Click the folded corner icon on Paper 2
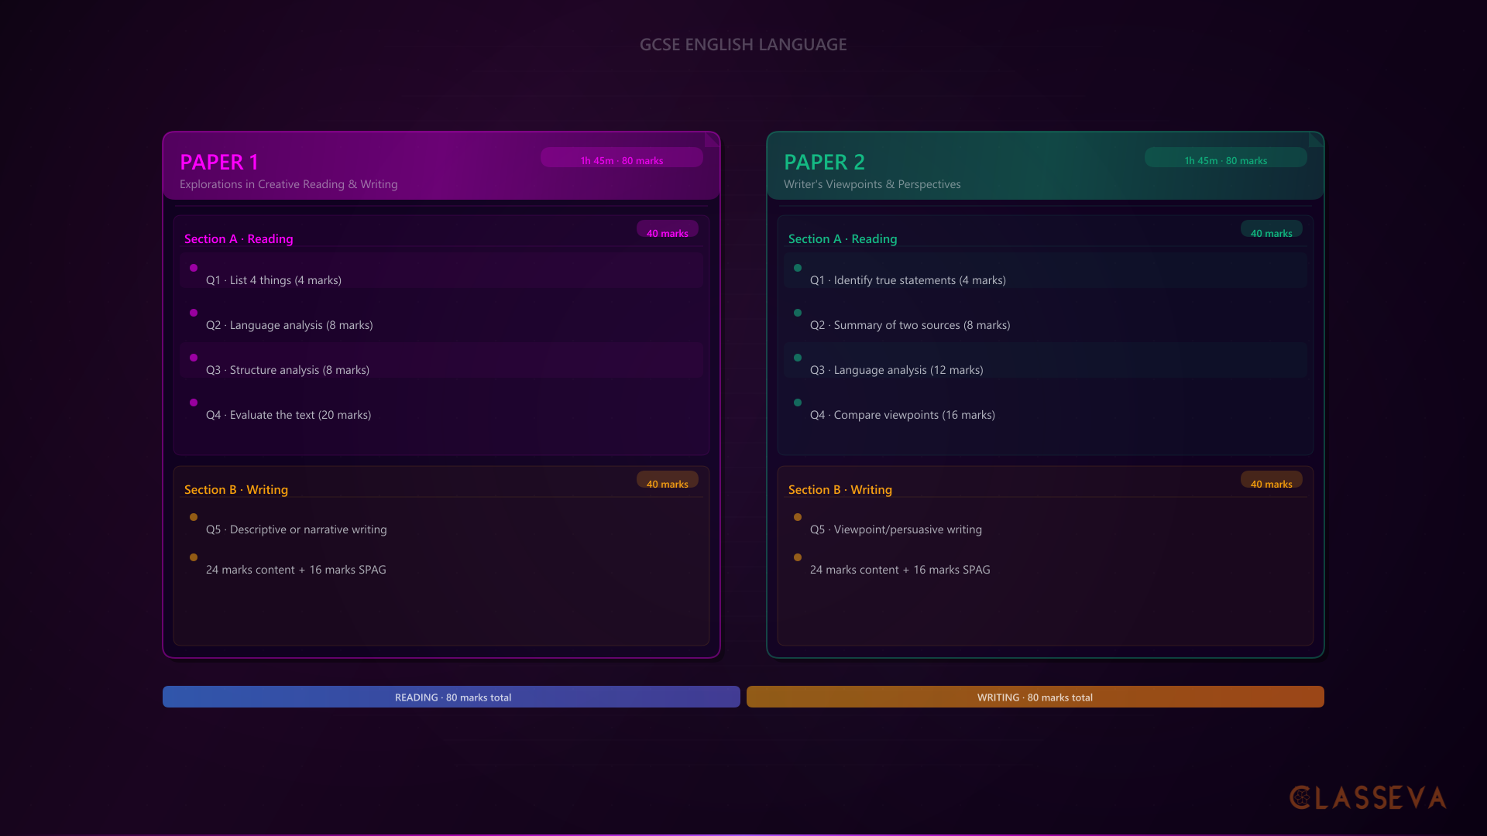The image size is (1487, 836). coord(1316,140)
